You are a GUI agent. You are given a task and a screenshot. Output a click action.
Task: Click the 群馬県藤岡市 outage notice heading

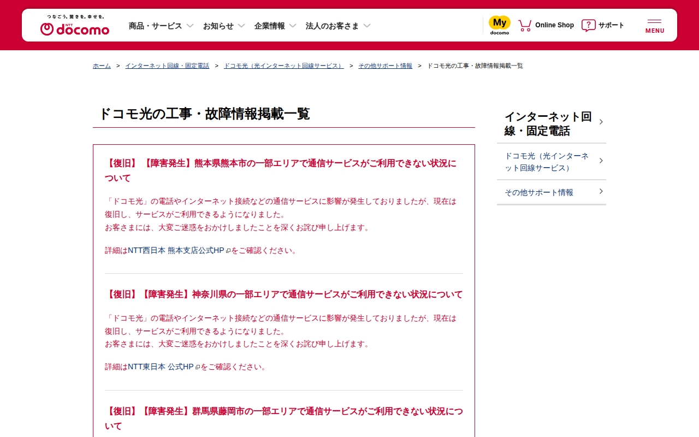[x=283, y=418]
